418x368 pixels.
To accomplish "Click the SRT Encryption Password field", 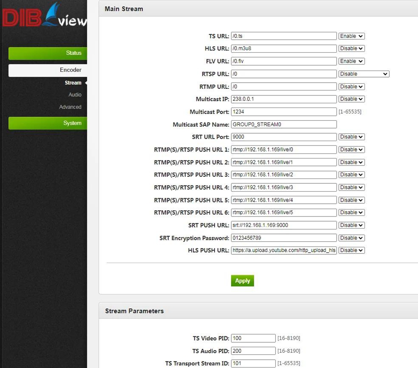I will point(283,238).
